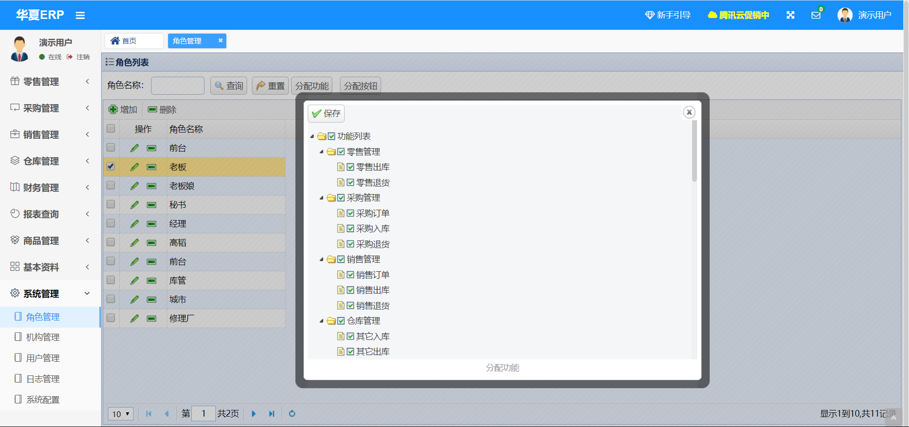
Task: Open 系统配置 in the sidebar
Action: coord(50,400)
